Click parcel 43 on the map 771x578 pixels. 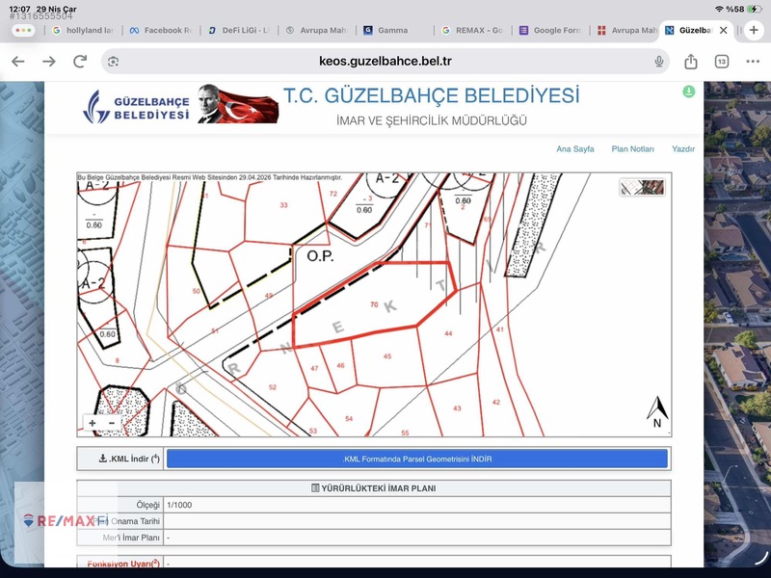[x=457, y=407]
